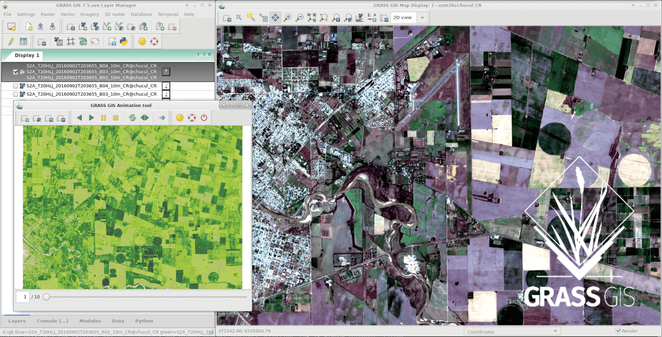This screenshot has width=662, height=337.
Task: Open properties button of the B04_10m_CR layer
Action: tap(166, 86)
